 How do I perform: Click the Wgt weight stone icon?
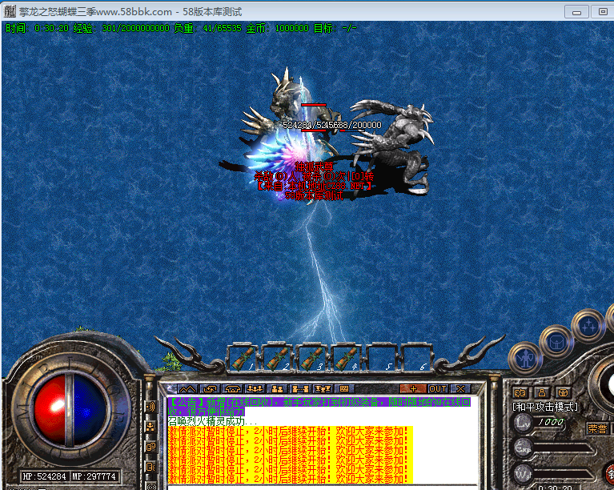523,473
